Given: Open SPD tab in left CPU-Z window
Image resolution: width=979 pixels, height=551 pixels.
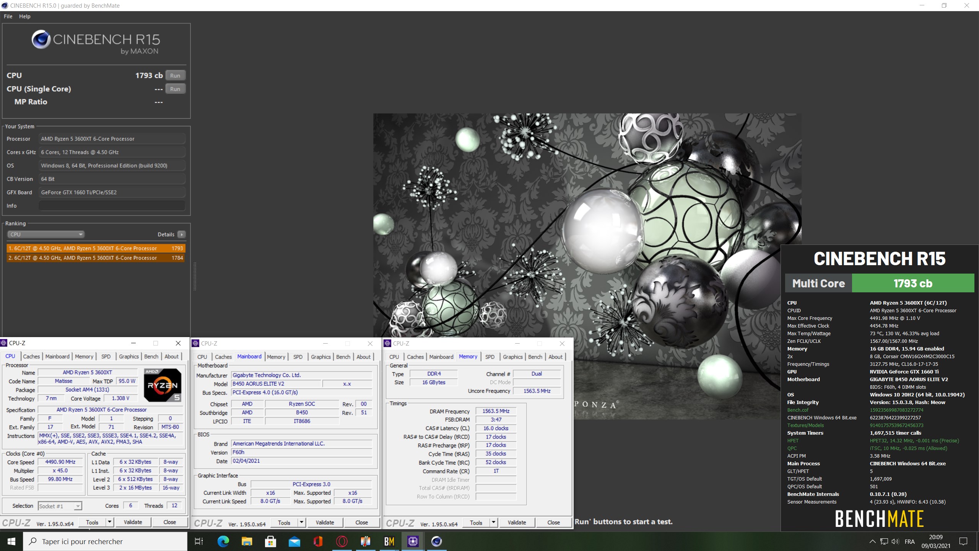Looking at the screenshot, I should pos(106,357).
